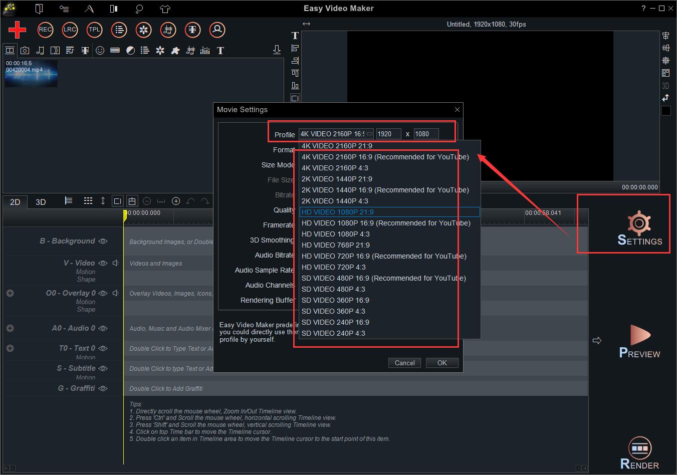
Task: Click the zoom in plus circle on timeline toolbar
Action: [x=176, y=201]
